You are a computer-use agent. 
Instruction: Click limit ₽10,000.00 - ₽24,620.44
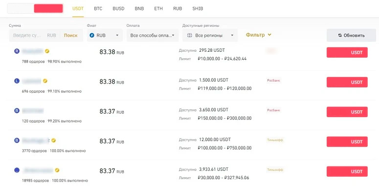[222, 59]
